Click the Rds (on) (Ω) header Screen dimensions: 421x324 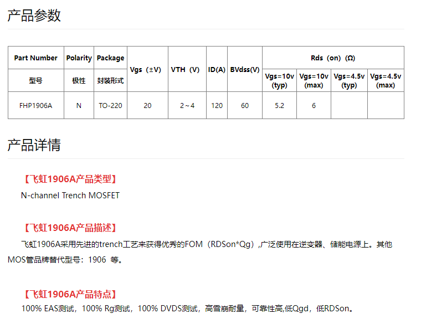click(x=333, y=58)
